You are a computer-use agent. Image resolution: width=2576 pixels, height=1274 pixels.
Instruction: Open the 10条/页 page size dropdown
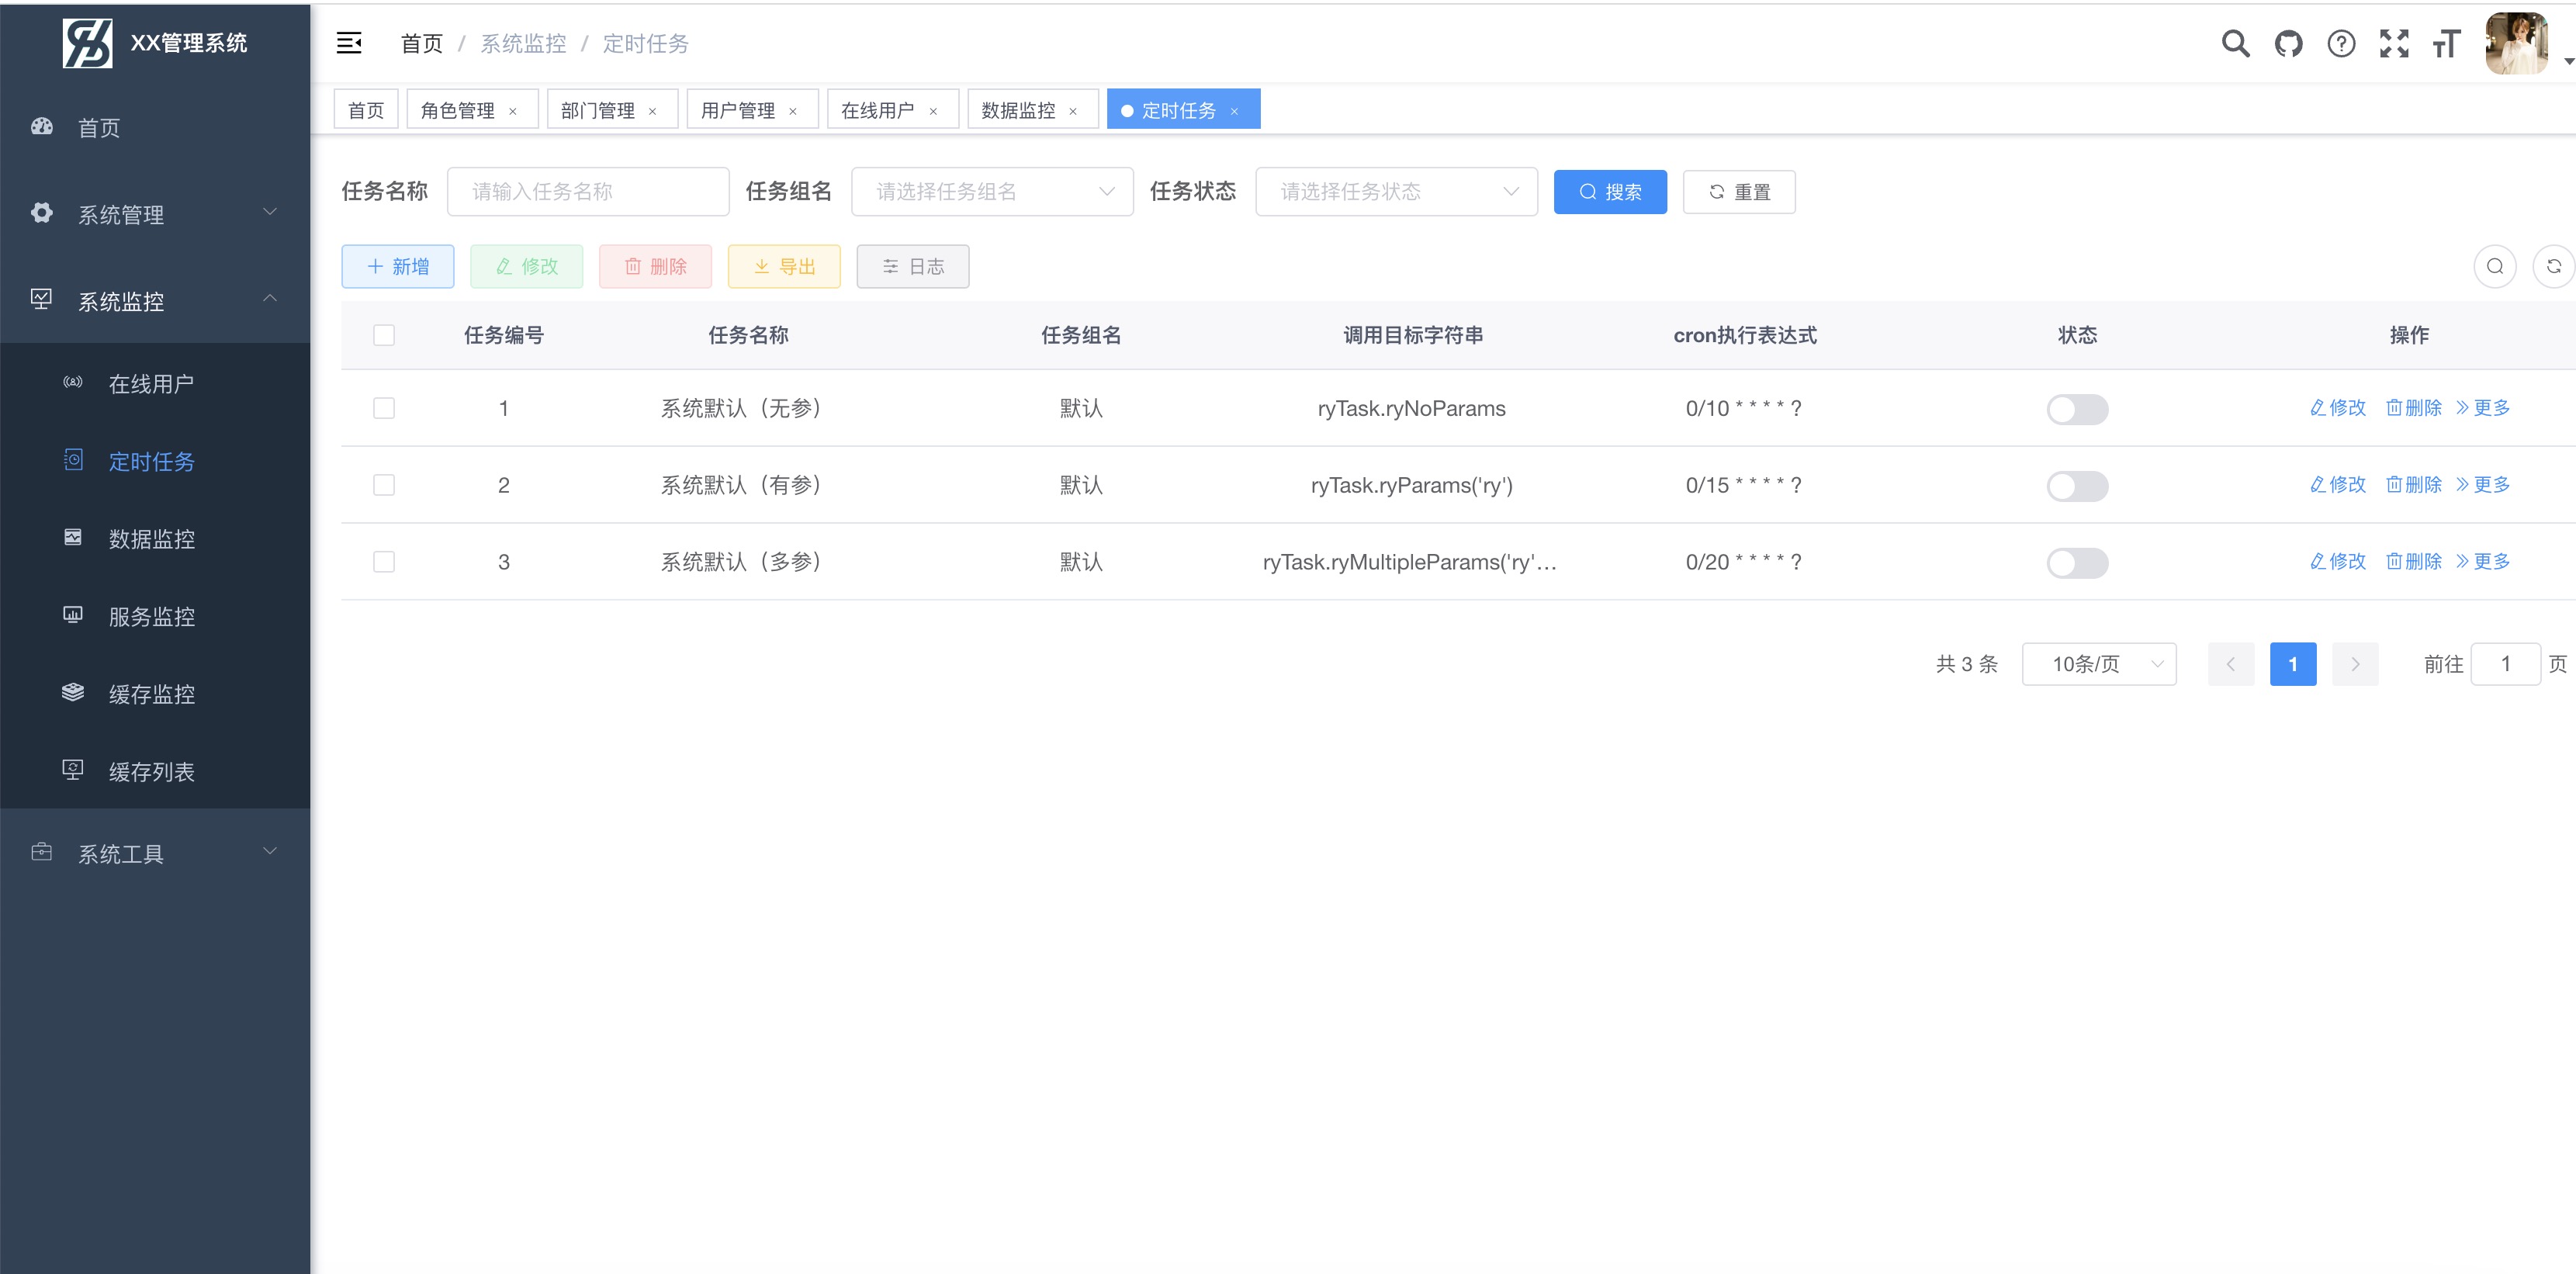(2099, 664)
